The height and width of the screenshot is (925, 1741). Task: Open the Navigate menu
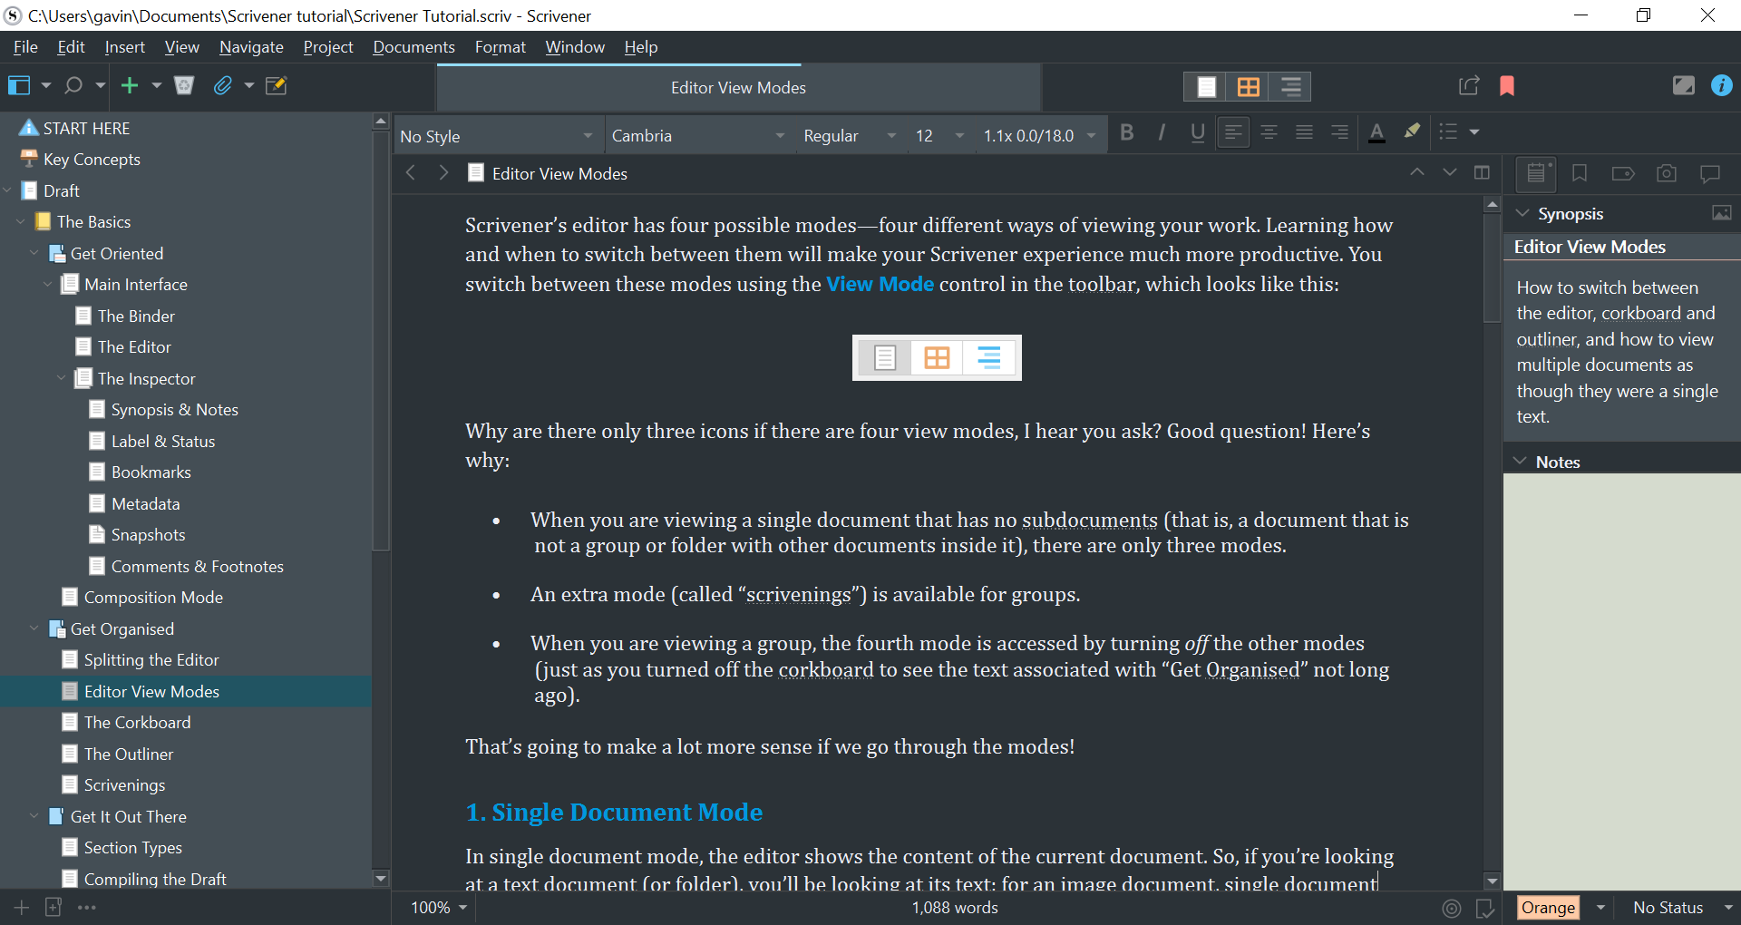251,47
